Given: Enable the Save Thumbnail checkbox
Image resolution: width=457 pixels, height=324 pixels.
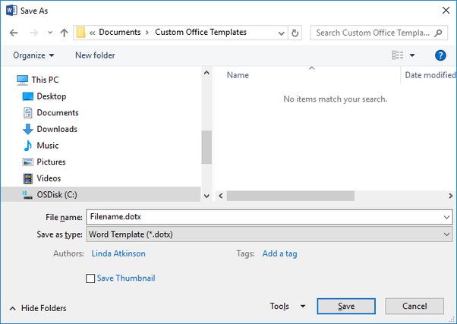Looking at the screenshot, I should (90, 278).
